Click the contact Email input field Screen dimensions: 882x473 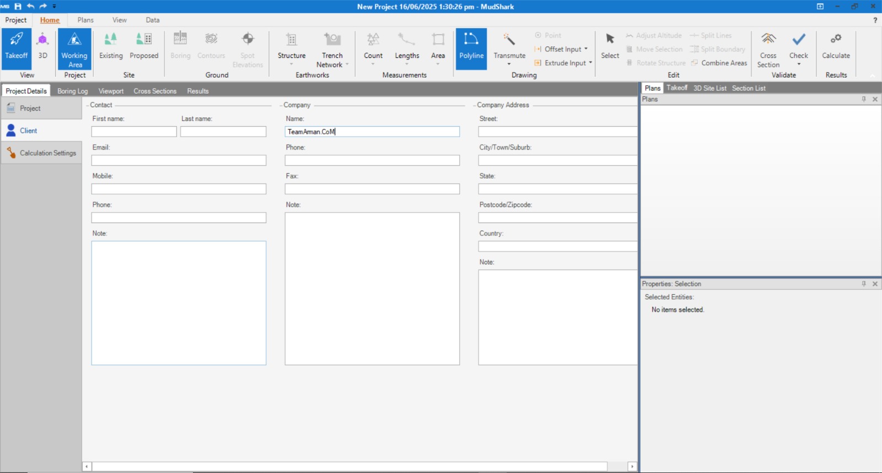[179, 160]
